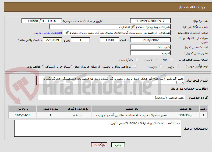
Task: Select the جزیی purchase type radio
Action: point(178,66)
